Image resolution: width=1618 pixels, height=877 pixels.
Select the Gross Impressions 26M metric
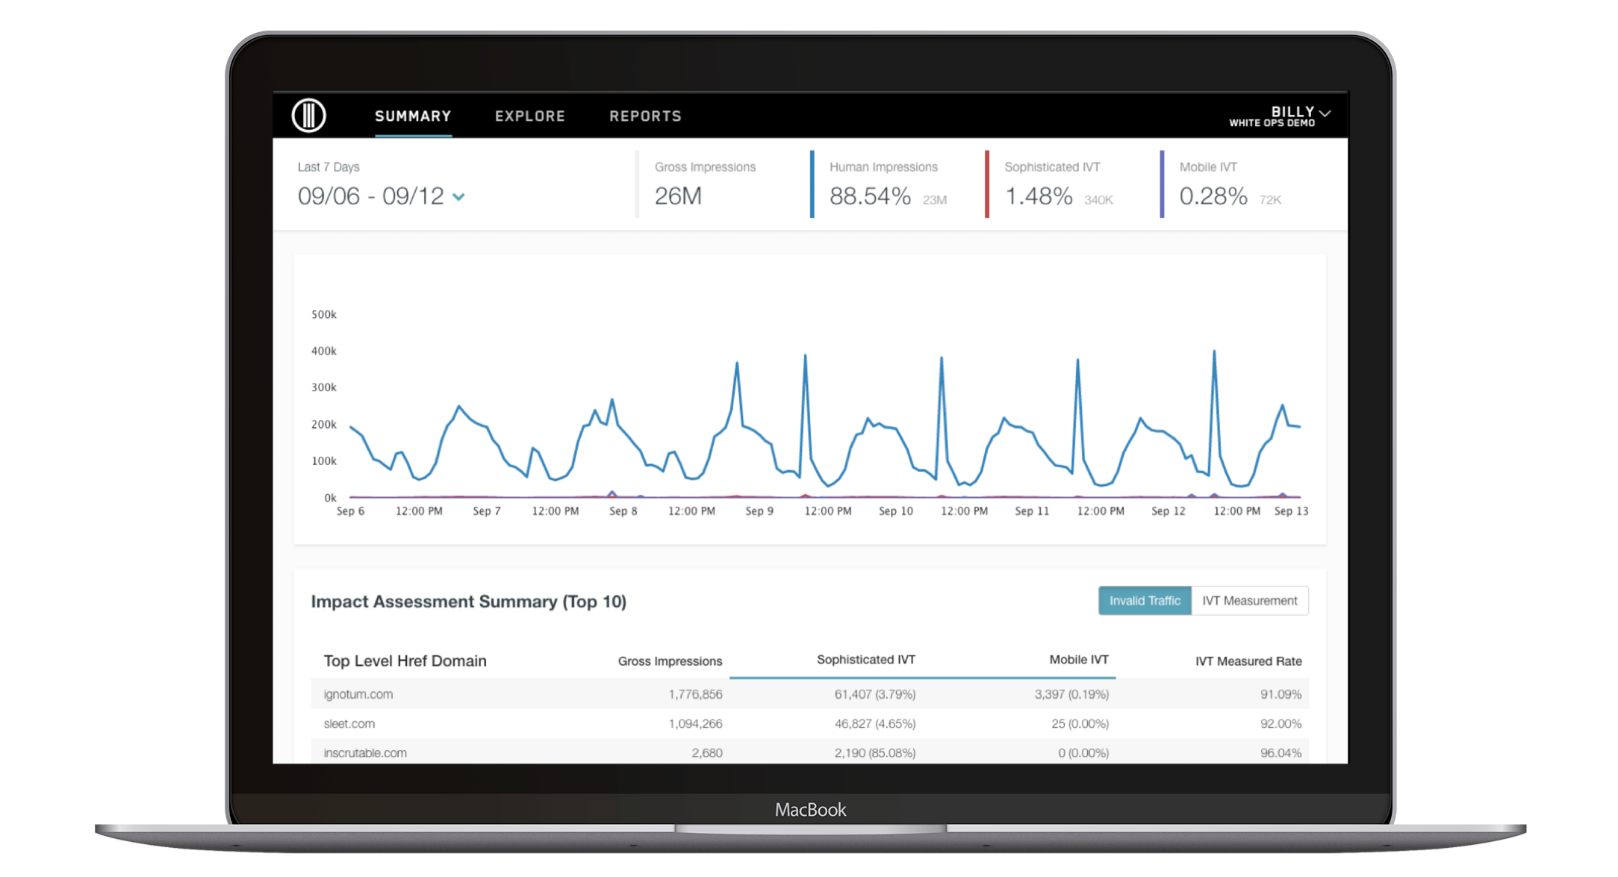(x=678, y=196)
